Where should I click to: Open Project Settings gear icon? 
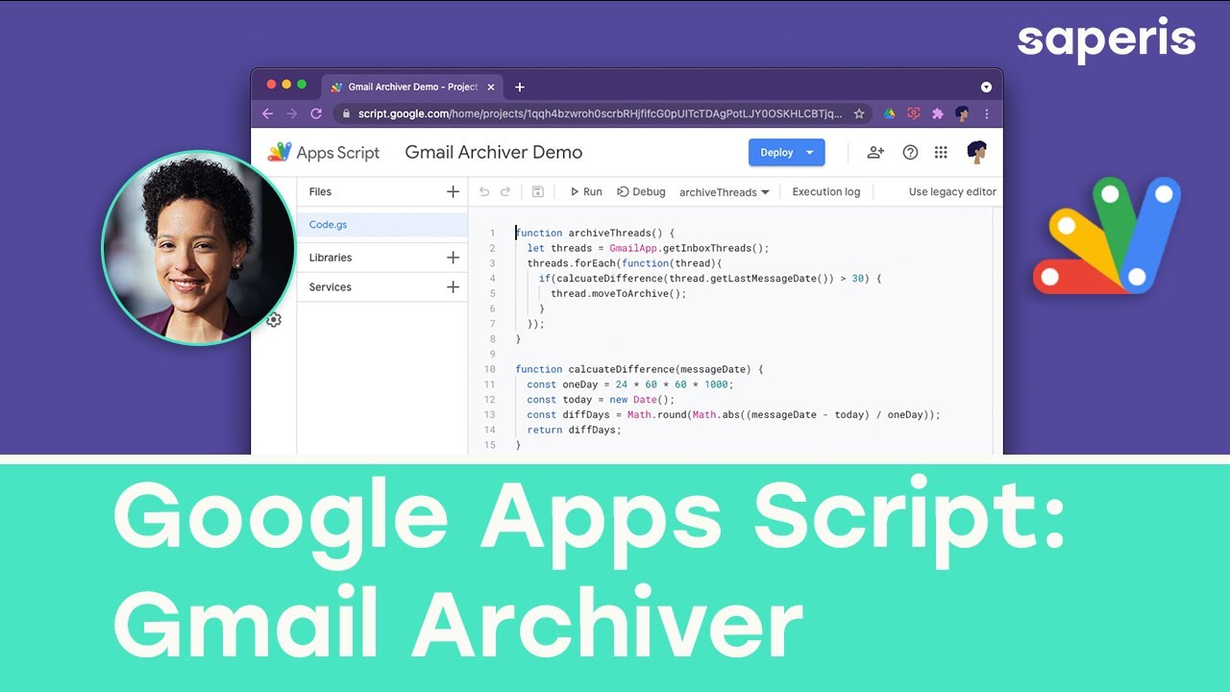[x=274, y=320]
